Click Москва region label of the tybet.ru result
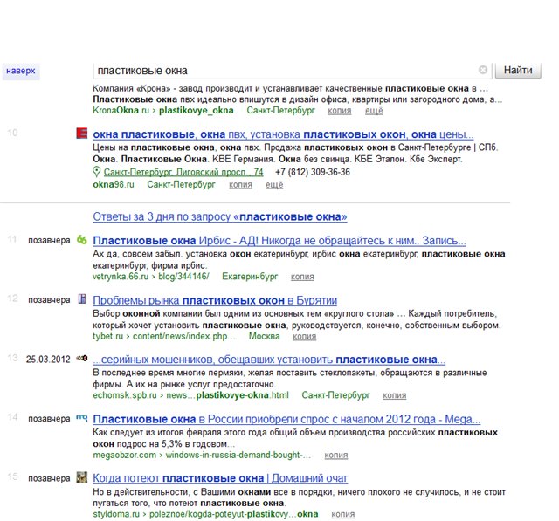Viewport: 559px width, 521px height. (x=264, y=336)
